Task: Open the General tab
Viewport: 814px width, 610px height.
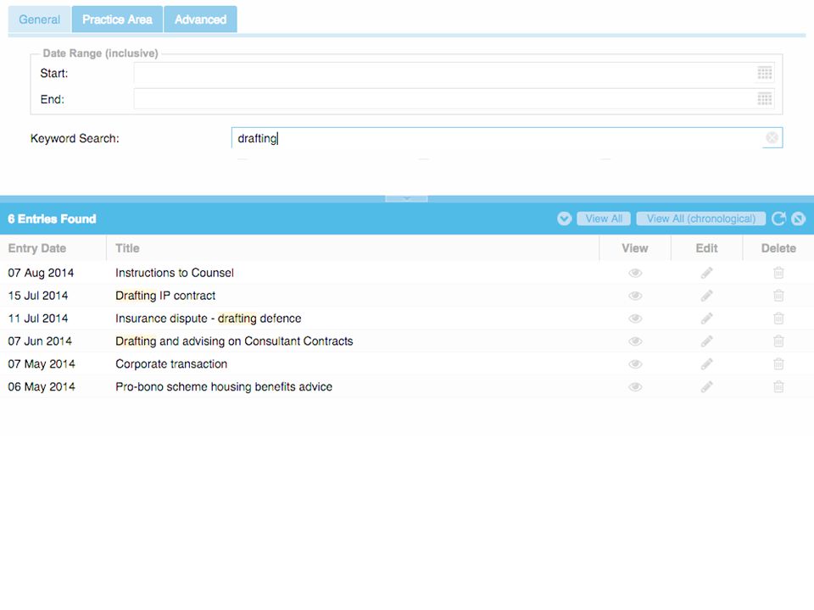Action: pos(40,19)
